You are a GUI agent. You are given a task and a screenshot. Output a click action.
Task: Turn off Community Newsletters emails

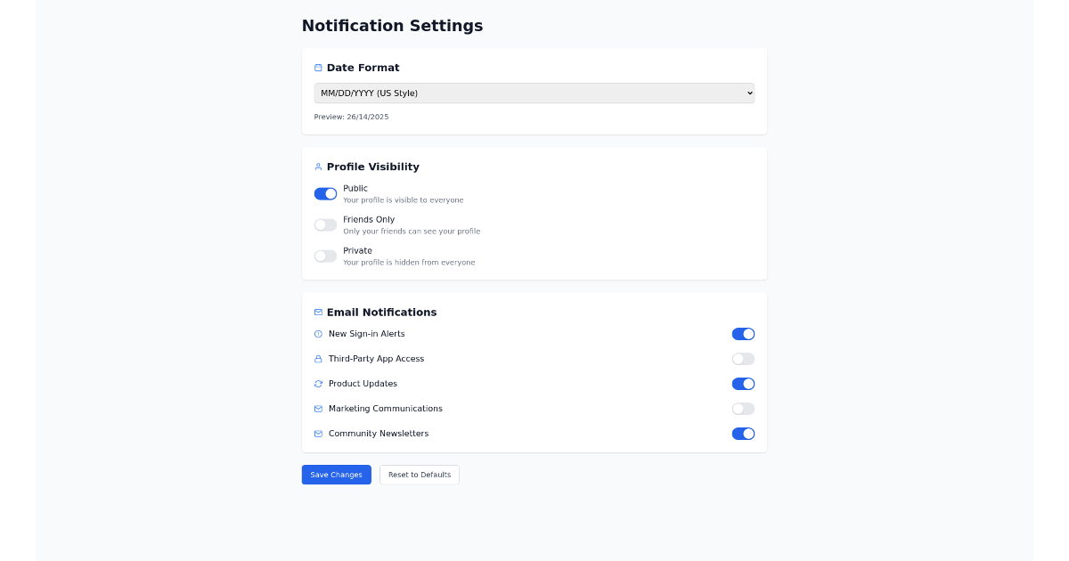pyautogui.click(x=743, y=434)
